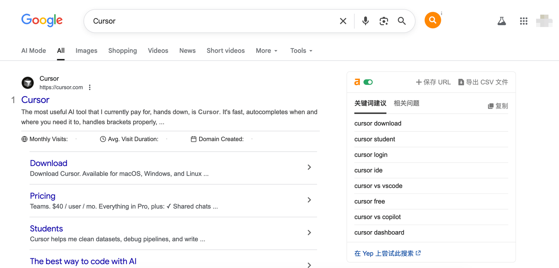559x268 pixels.
Task: Select the 相关问题 tab
Action: point(406,103)
